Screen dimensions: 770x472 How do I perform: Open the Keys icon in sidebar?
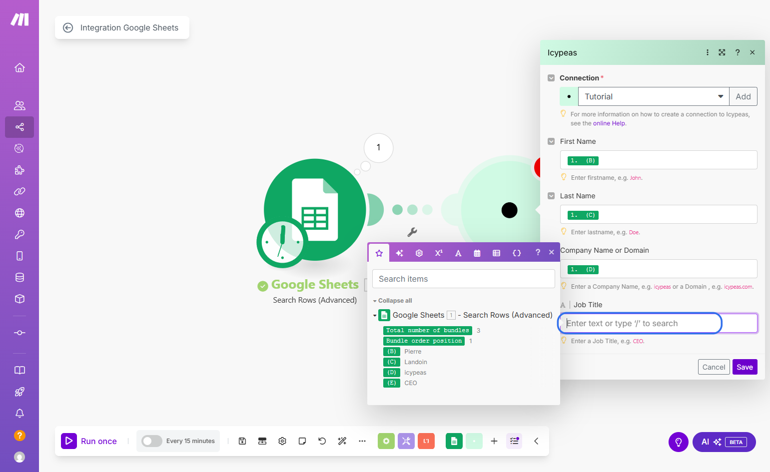(19, 234)
